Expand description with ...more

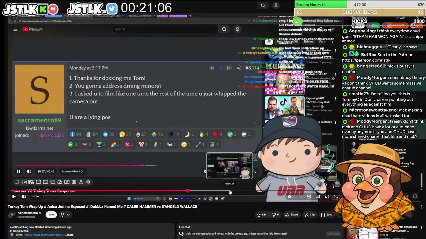69,235
